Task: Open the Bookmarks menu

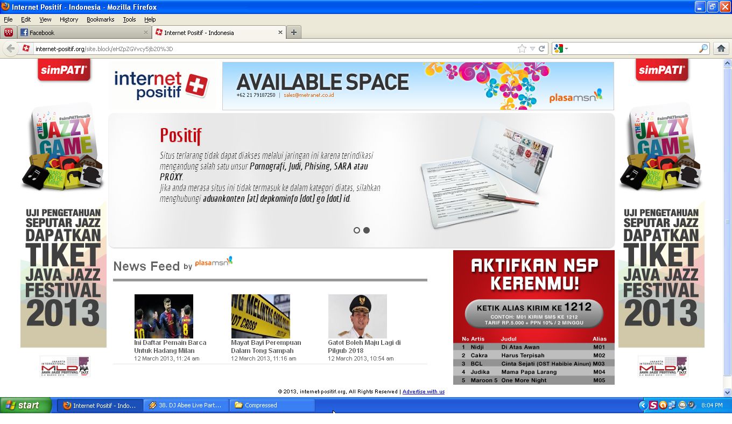Action: click(x=100, y=19)
